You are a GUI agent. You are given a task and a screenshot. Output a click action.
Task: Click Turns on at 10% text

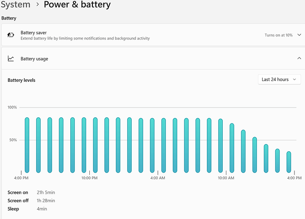(278, 35)
